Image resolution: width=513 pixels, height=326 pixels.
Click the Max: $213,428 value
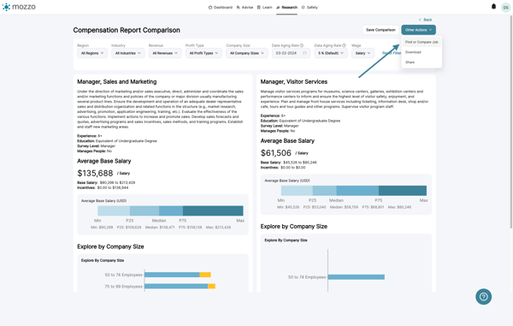[x=218, y=227]
